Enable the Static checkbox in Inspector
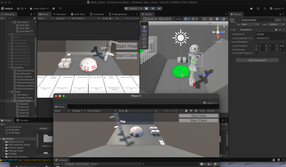 pyautogui.click(x=273, y=20)
